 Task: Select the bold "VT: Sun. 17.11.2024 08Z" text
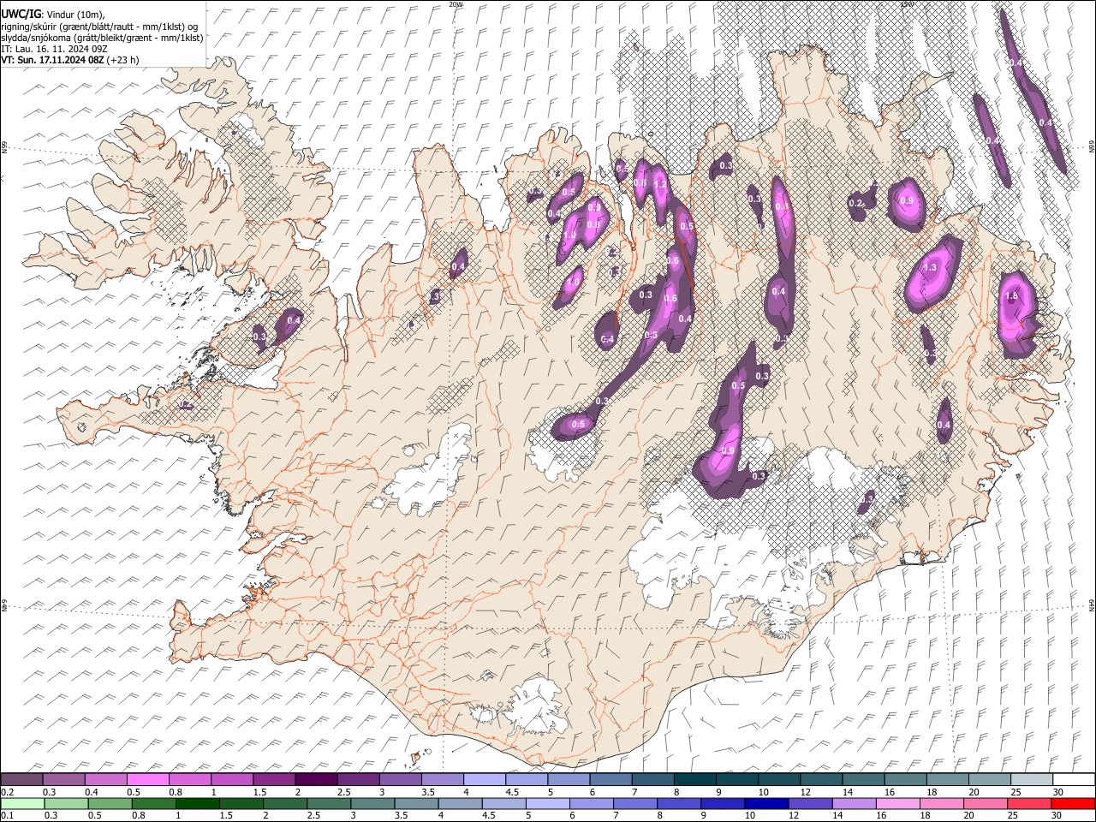pos(52,61)
